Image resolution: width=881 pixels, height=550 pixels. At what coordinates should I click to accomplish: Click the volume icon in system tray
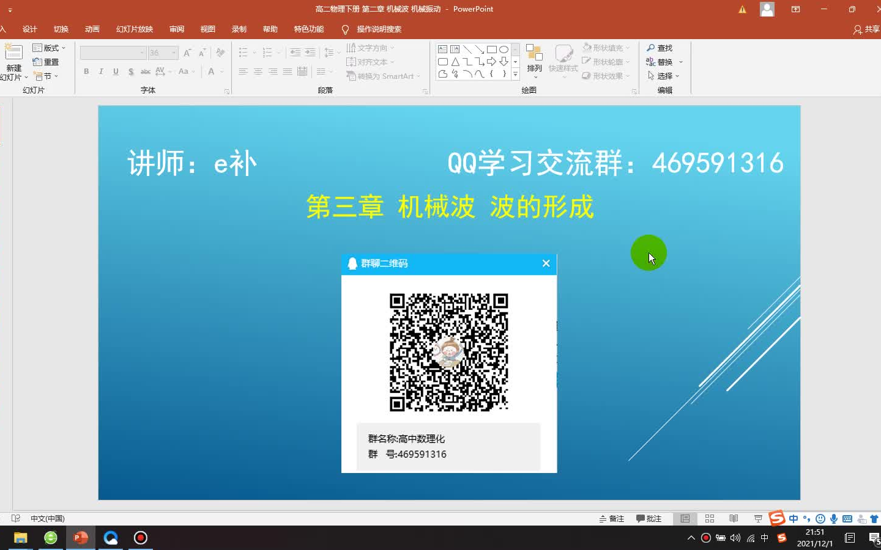[x=735, y=538]
